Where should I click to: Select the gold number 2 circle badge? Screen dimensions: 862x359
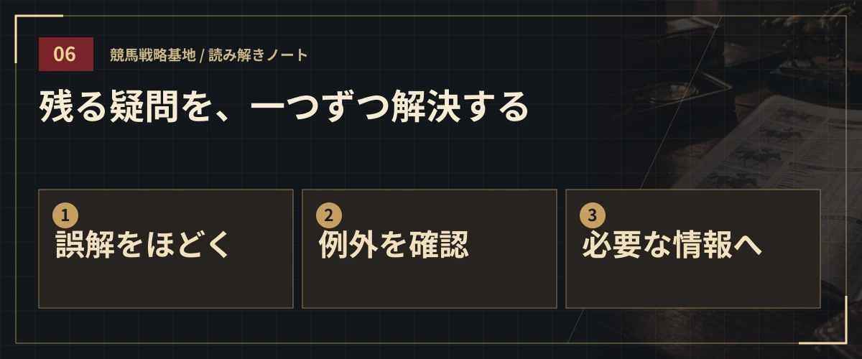tap(329, 215)
